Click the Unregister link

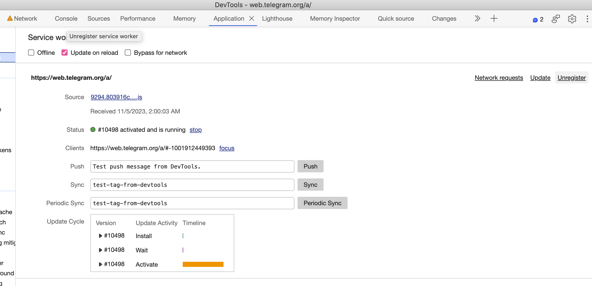(x=571, y=78)
